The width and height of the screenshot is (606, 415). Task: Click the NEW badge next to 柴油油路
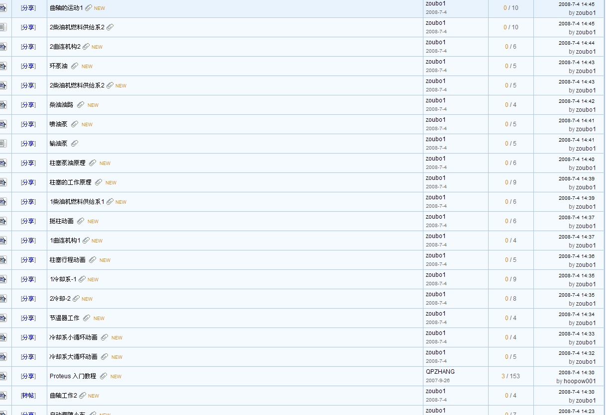tap(93, 105)
